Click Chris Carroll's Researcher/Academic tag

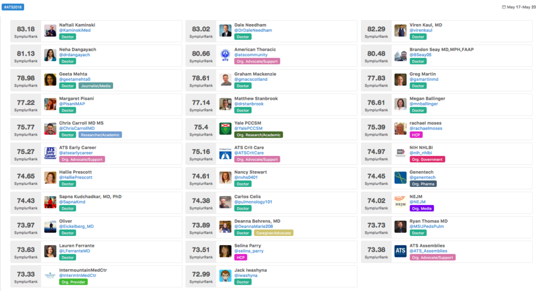coord(100,135)
